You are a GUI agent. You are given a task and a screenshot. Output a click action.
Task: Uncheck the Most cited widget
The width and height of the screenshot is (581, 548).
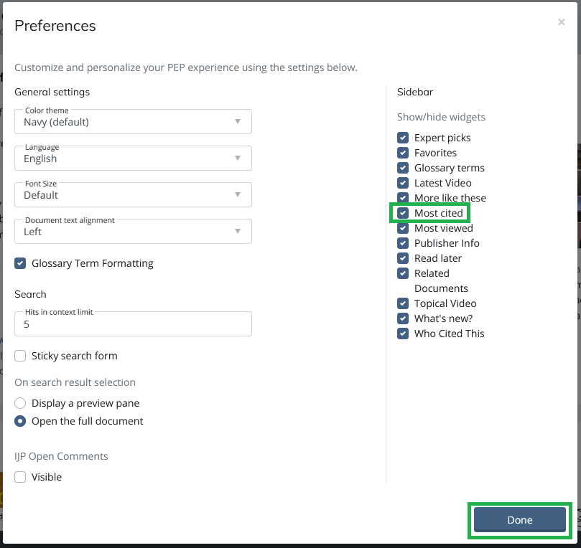(x=403, y=213)
